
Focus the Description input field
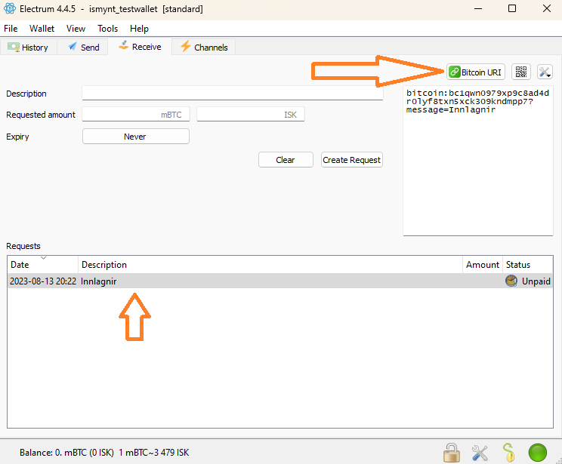tap(233, 93)
